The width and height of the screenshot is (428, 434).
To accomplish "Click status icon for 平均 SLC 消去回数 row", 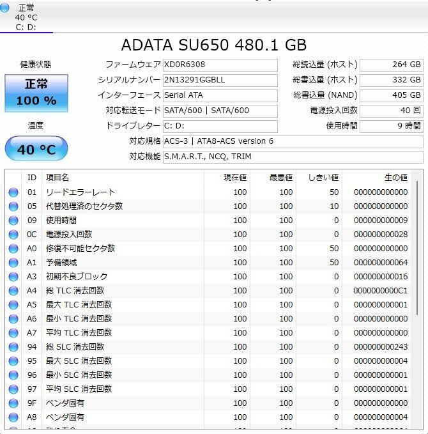I will [13, 389].
